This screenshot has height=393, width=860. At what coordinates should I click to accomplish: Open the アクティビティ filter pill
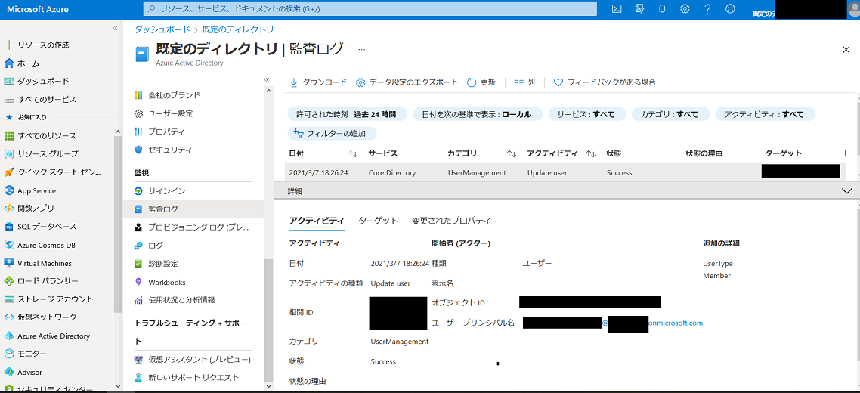pyautogui.click(x=765, y=114)
